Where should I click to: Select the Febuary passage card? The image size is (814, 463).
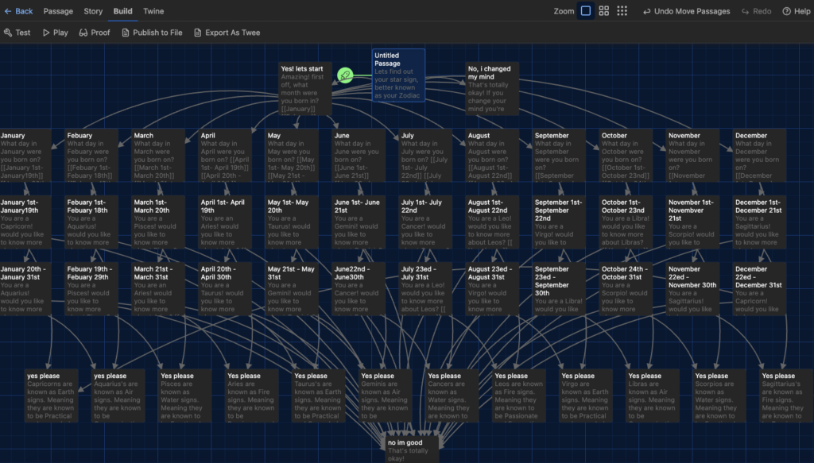(91, 156)
